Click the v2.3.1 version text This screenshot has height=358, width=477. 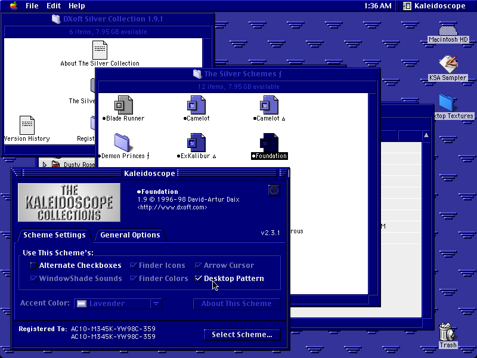tap(270, 233)
